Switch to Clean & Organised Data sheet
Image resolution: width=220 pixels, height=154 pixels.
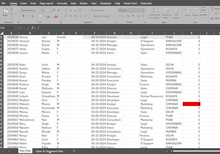(49, 151)
